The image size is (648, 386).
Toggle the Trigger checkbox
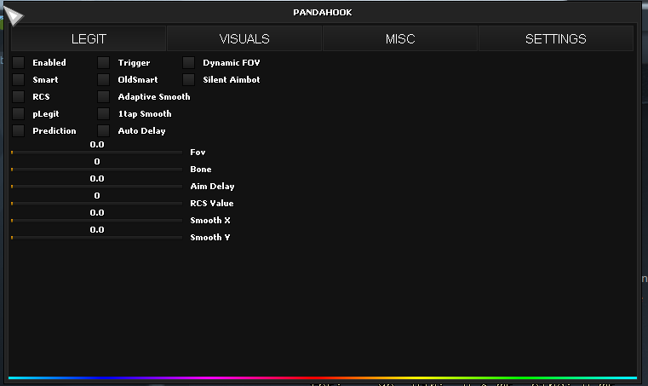click(x=103, y=62)
